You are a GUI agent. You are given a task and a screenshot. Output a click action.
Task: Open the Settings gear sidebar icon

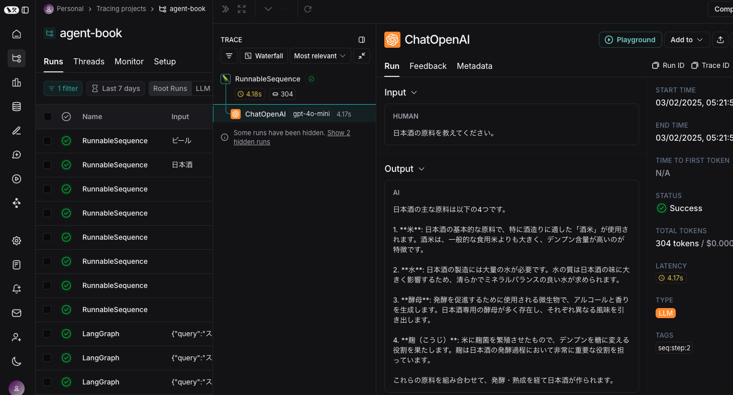tap(17, 240)
